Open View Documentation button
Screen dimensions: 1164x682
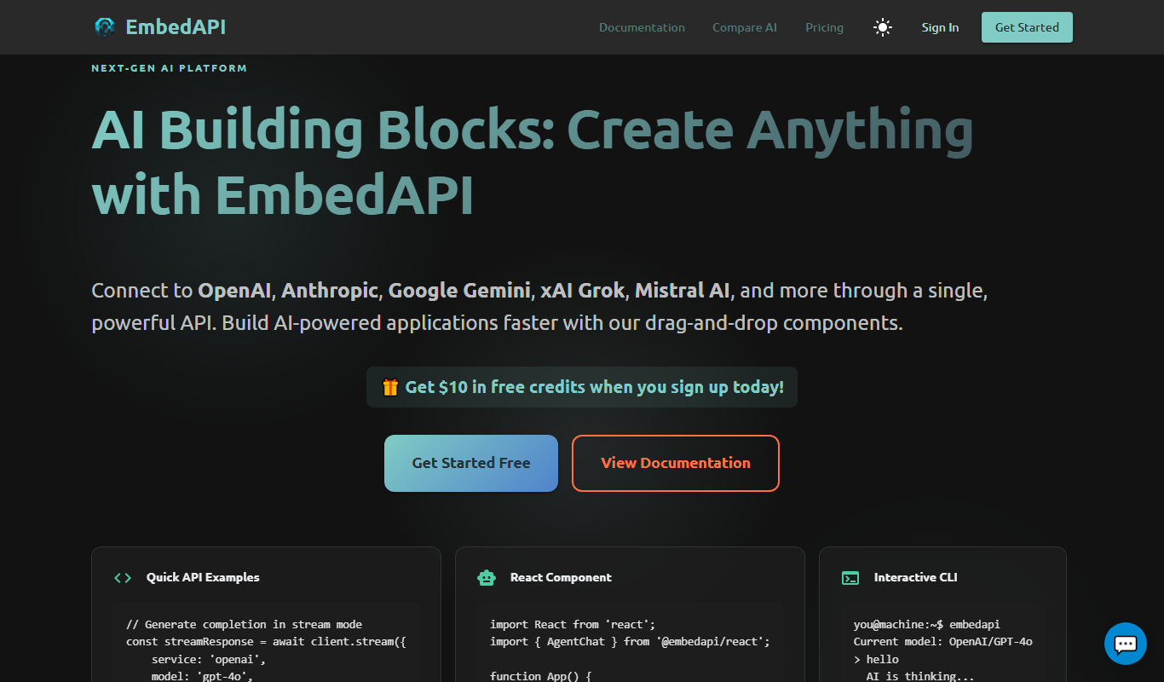coord(676,463)
